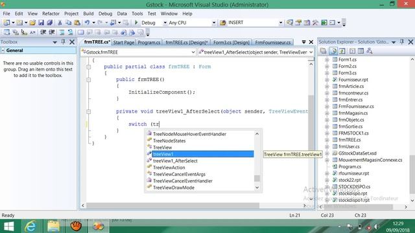Open Internet Explorer from the taskbar
Image resolution: width=415 pixels, height=233 pixels.
[30, 227]
